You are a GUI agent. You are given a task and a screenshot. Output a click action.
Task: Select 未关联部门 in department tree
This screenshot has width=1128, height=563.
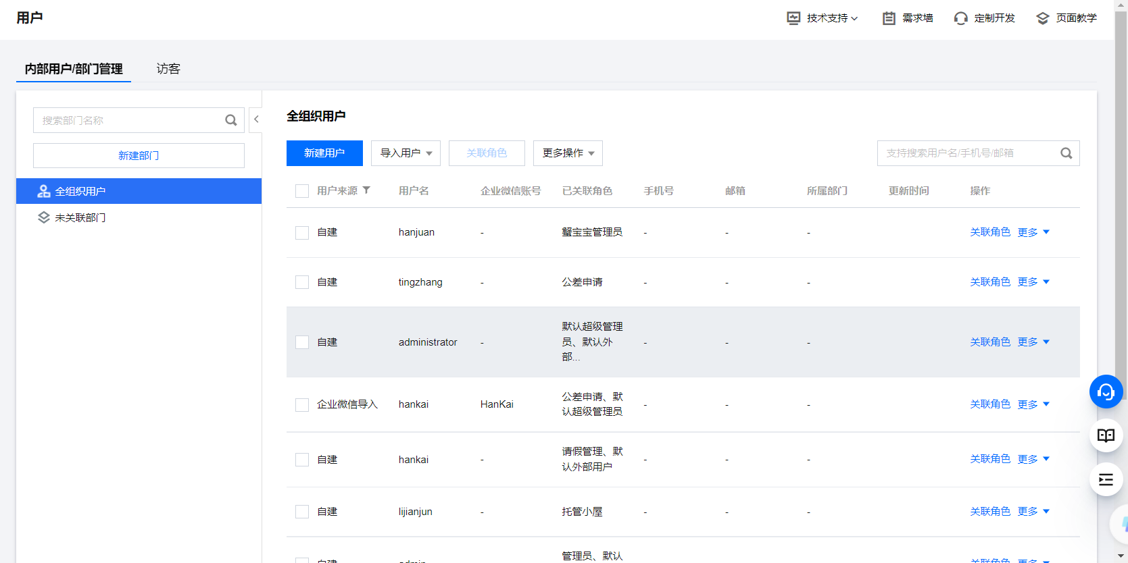(139, 217)
